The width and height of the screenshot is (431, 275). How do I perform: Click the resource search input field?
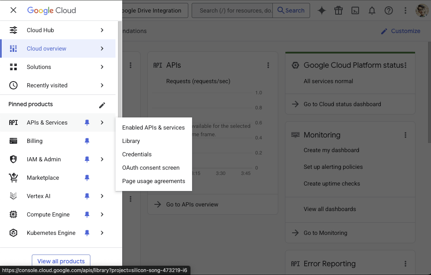[232, 10]
